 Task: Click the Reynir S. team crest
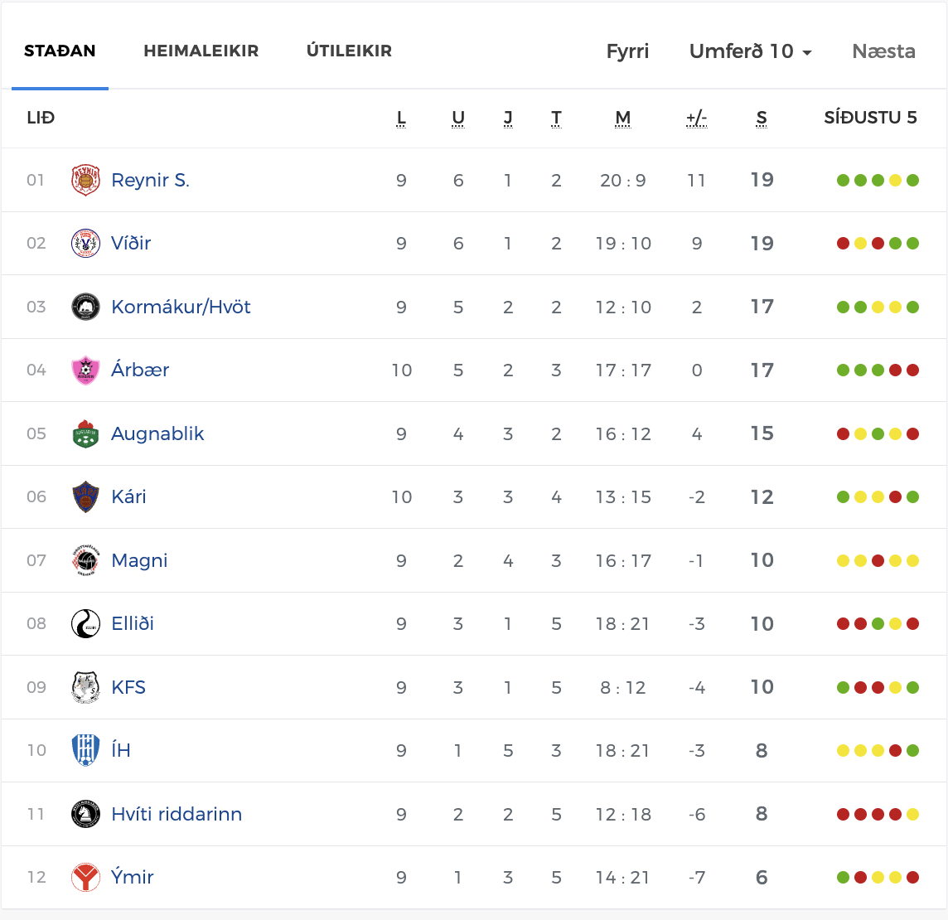coord(85,180)
